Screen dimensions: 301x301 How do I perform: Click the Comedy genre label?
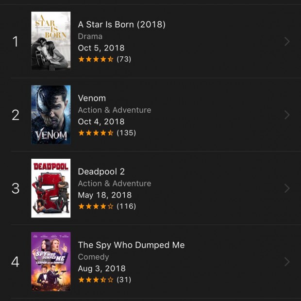(94, 257)
